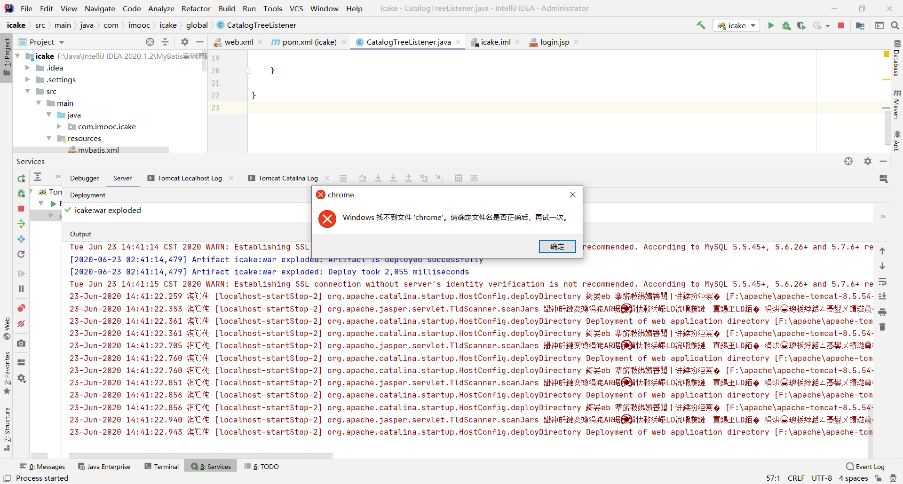The width and height of the screenshot is (903, 484).
Task: Click the icake:war exploded deployment entry
Action: pos(108,210)
